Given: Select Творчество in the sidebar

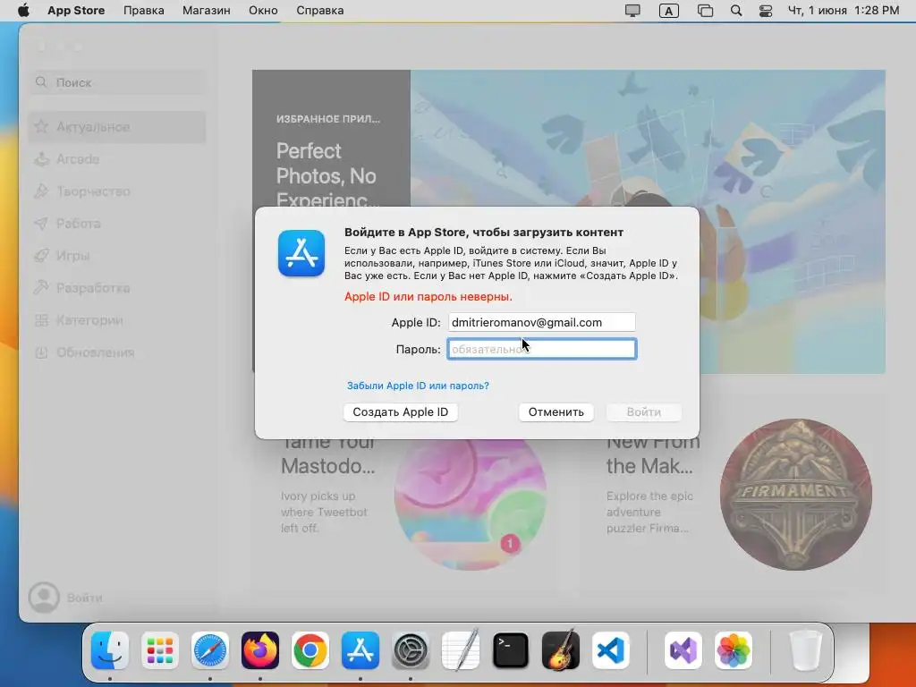Looking at the screenshot, I should (117, 191).
